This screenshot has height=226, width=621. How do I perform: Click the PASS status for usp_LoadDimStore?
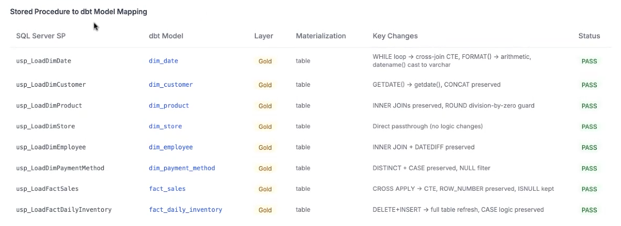point(589,127)
